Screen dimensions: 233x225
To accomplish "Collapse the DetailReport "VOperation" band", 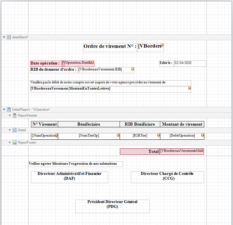I will (x=4, y=109).
